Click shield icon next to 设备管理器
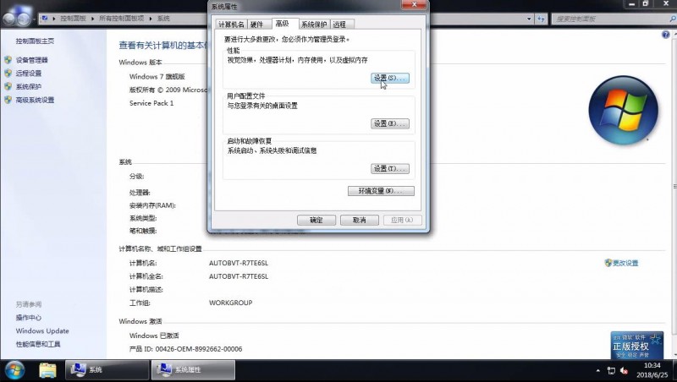The width and height of the screenshot is (677, 382). click(8, 60)
